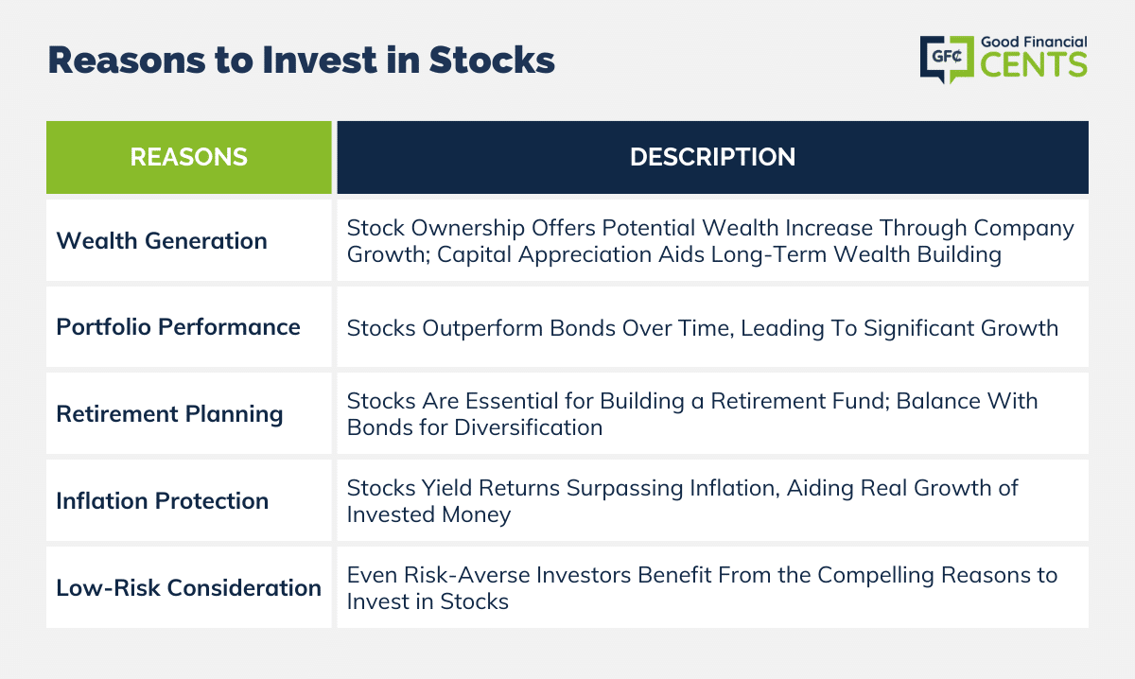1135x679 pixels.
Task: Click the green REASONS column header
Action: click(x=189, y=157)
